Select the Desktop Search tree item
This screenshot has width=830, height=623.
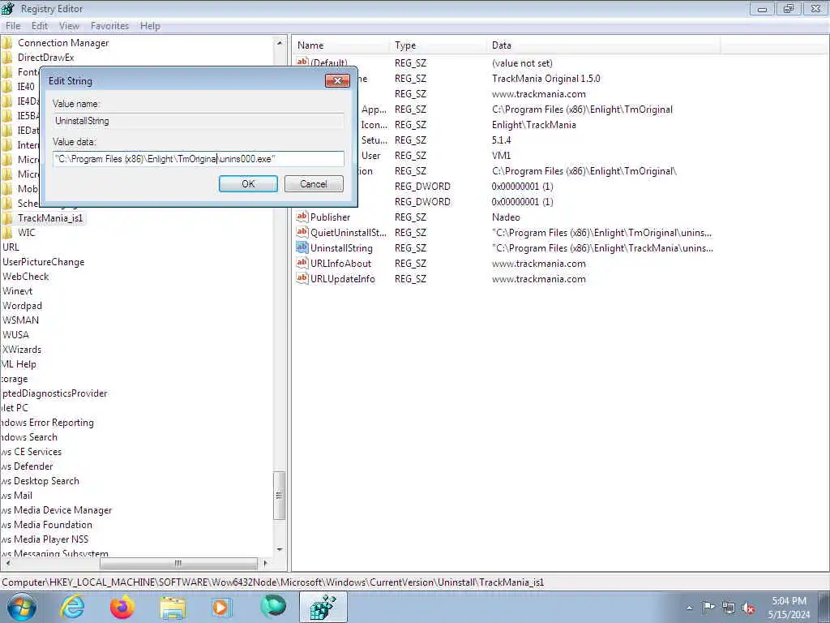point(41,481)
